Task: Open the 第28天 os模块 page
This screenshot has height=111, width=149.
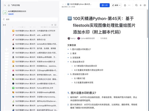Action: 36,53
